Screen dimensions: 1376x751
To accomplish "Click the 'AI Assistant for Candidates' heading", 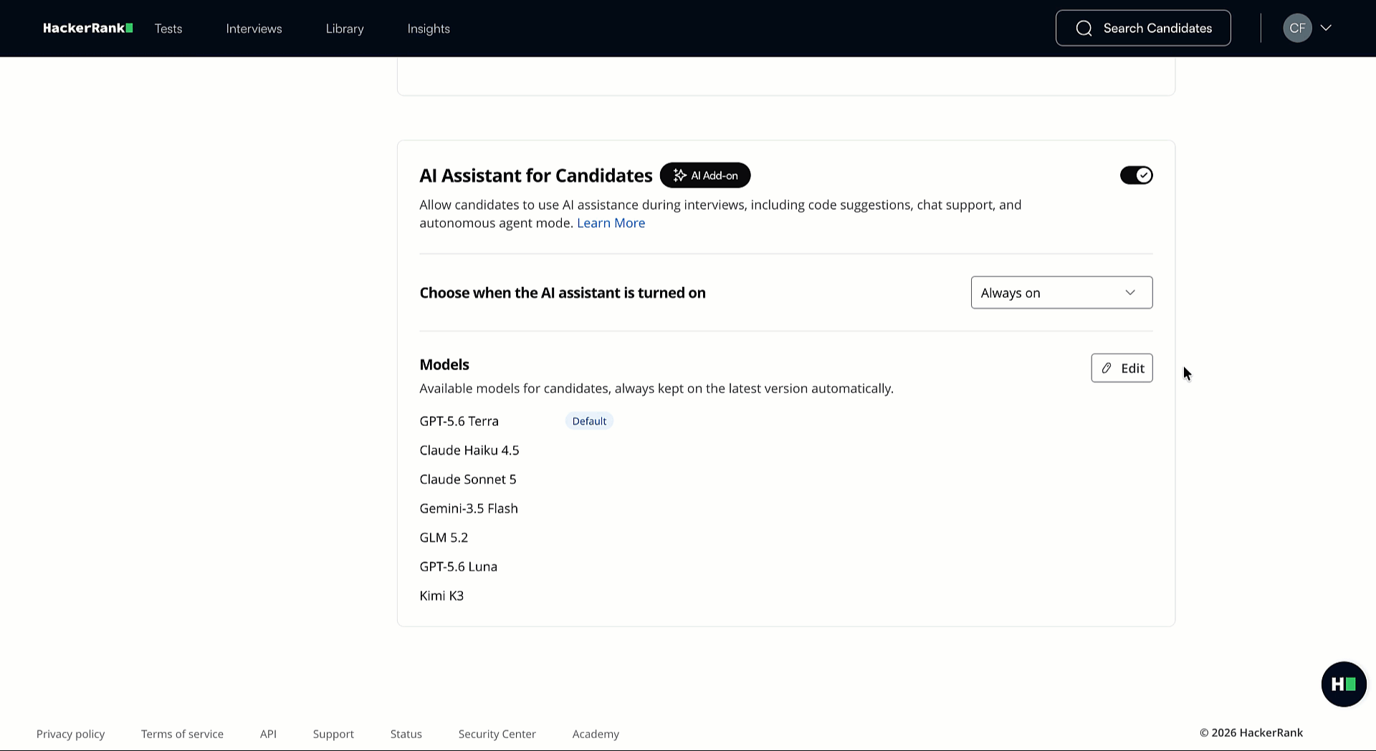I will point(536,175).
